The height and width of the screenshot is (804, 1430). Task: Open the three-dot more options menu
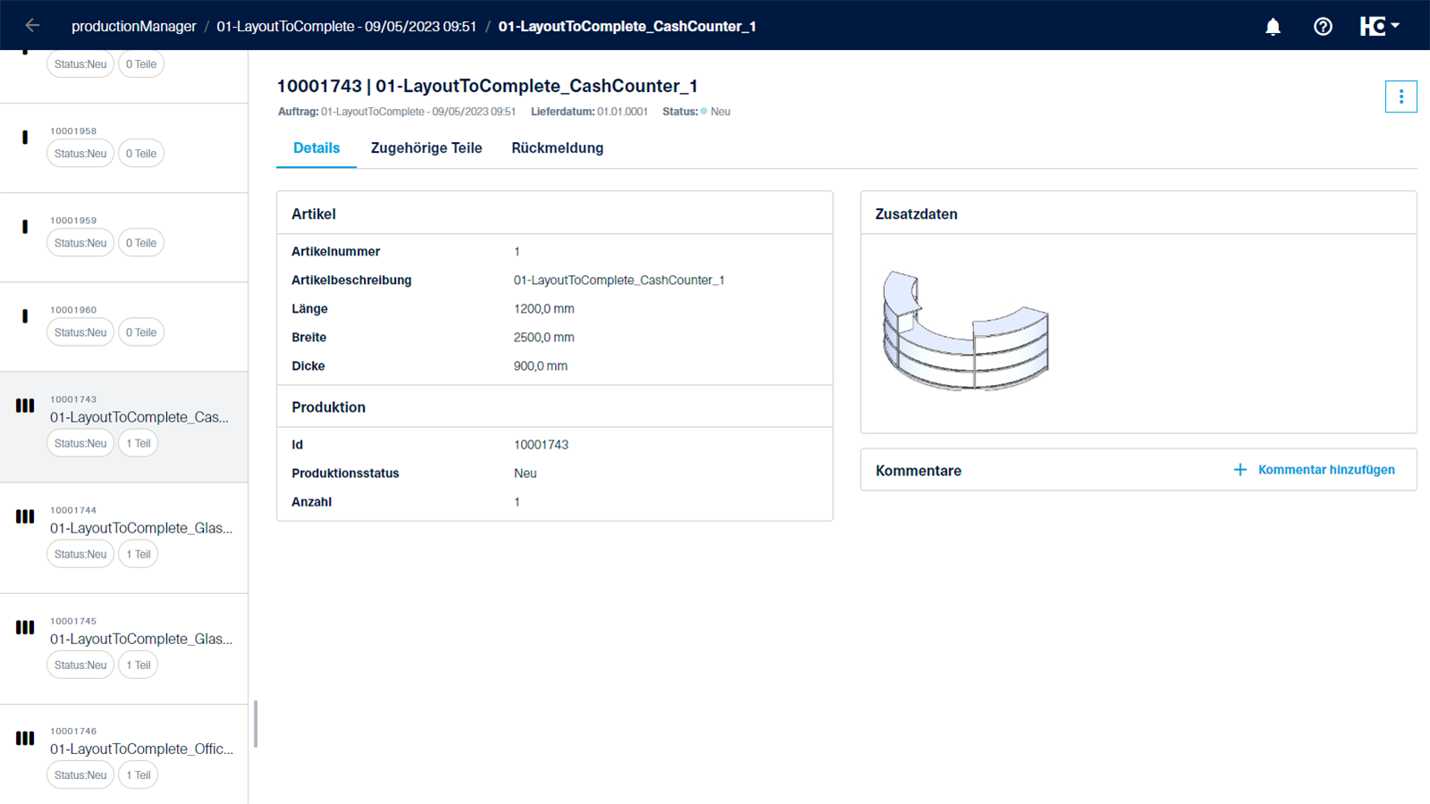[1401, 96]
